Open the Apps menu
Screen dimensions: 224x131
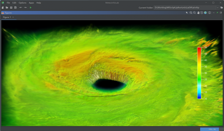pyautogui.click(x=31, y=3)
